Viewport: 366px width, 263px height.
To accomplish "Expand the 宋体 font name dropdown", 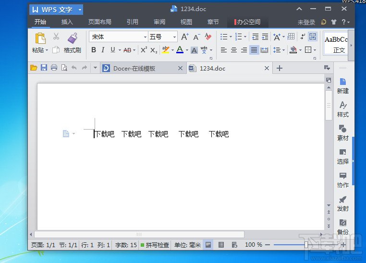I will click(145, 37).
